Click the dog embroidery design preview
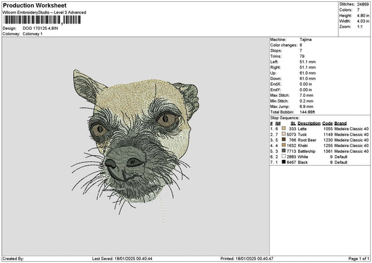This screenshot has height=263, width=372. pyautogui.click(x=135, y=145)
